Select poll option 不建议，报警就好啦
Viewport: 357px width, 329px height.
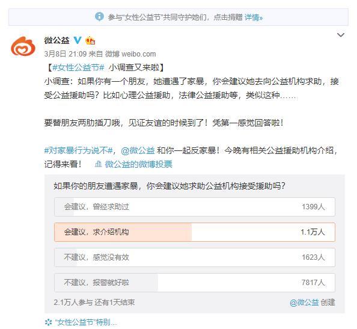(195, 283)
